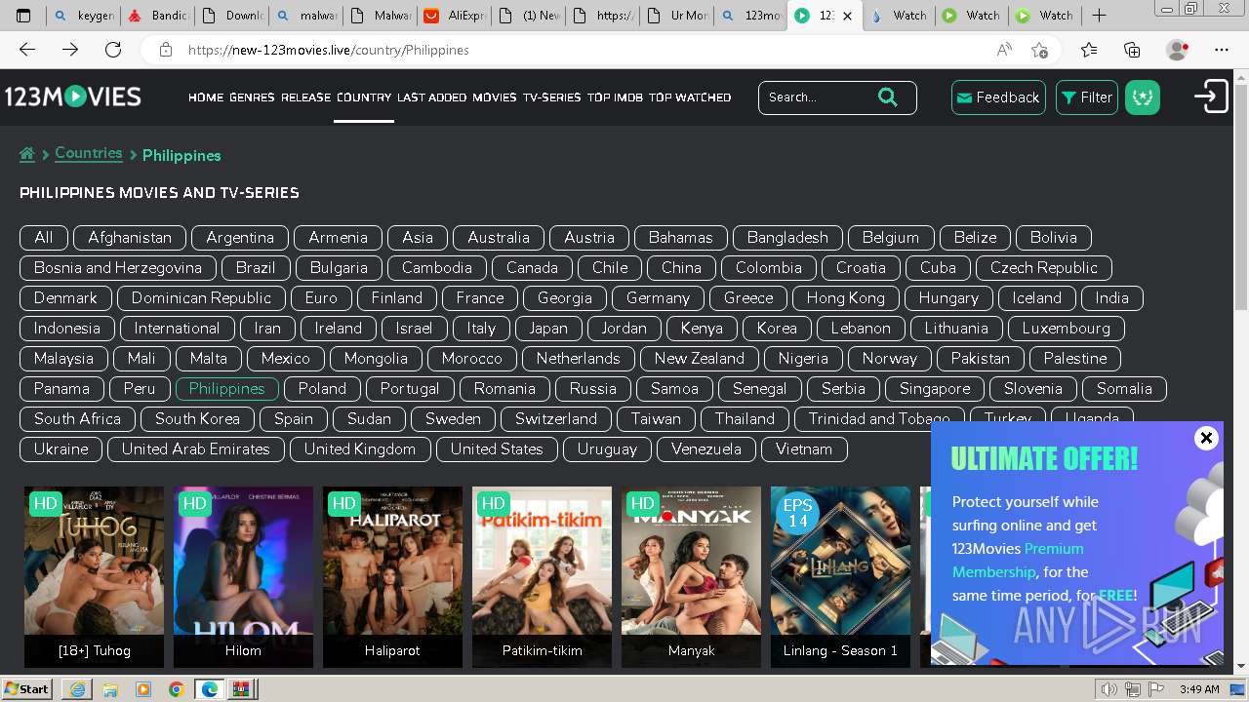Select the South Korea country tag

click(197, 418)
